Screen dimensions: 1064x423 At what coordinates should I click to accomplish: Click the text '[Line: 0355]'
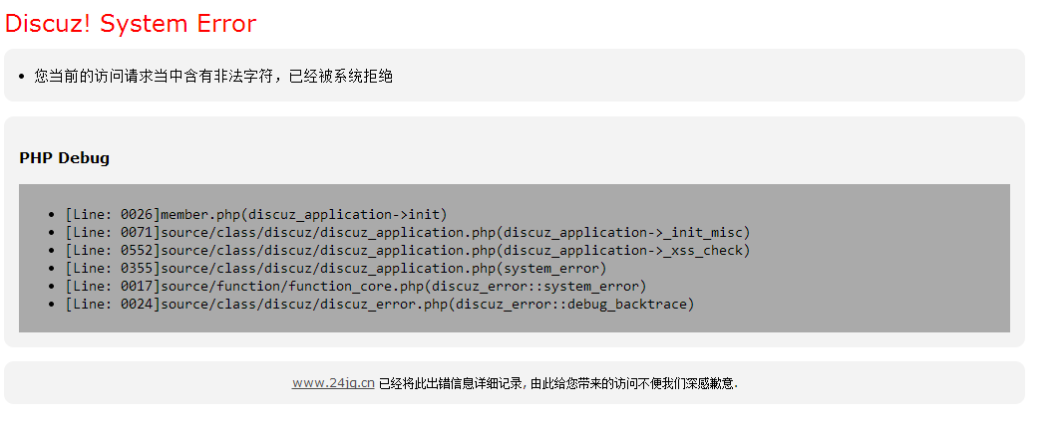click(113, 268)
